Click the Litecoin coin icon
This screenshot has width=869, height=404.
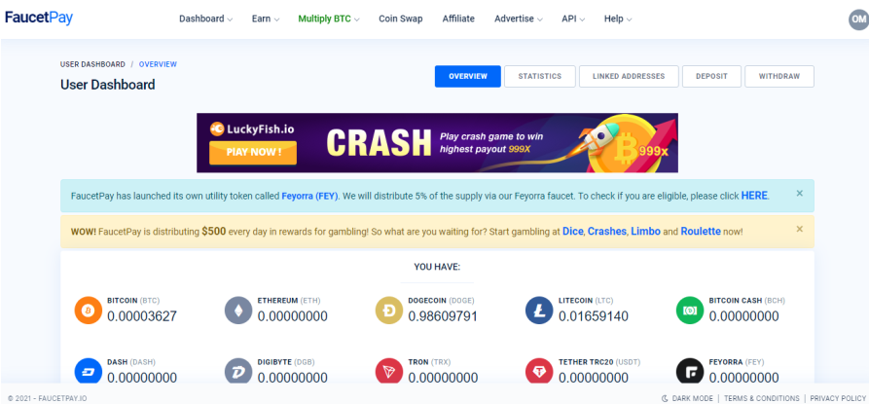click(539, 311)
